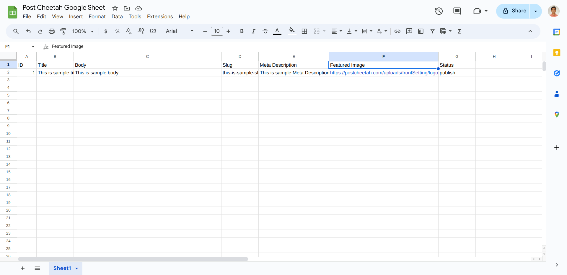The width and height of the screenshot is (567, 275).
Task: Open Google Maps side panel
Action: [x=557, y=115]
